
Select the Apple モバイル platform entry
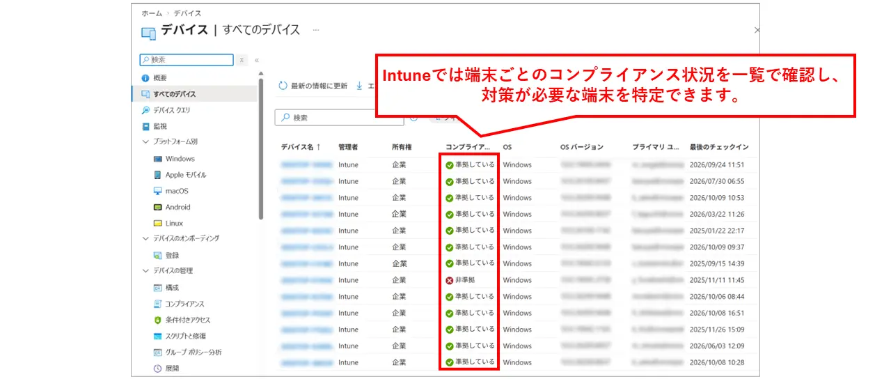[x=185, y=175]
